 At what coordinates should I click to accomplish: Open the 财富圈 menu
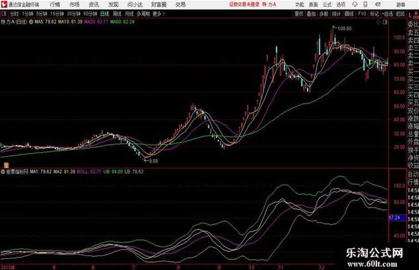pyautogui.click(x=159, y=4)
